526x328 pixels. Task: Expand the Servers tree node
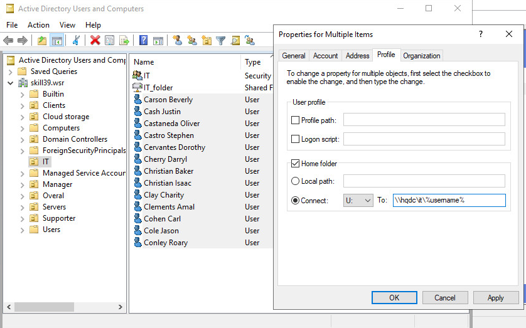click(x=22, y=207)
